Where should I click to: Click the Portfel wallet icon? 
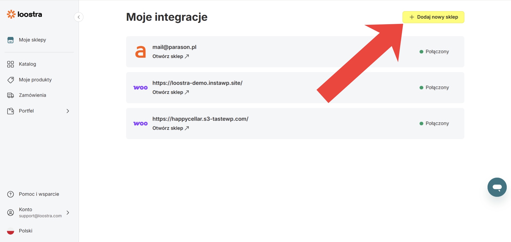(x=10, y=111)
